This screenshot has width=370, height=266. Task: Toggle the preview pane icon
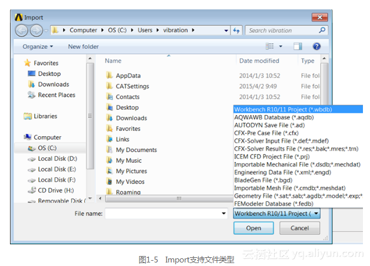(298, 46)
